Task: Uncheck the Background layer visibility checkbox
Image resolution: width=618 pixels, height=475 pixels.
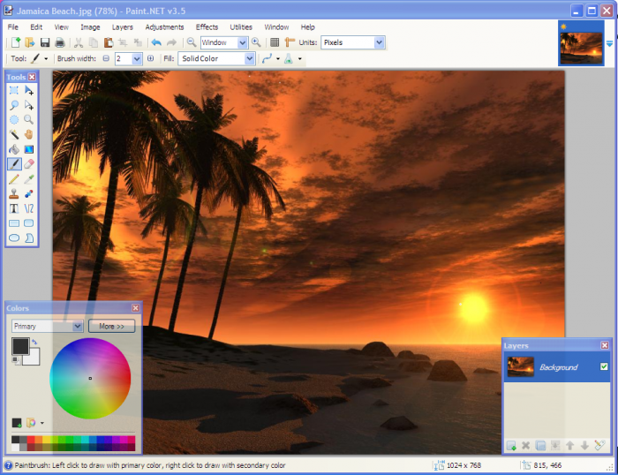Action: pyautogui.click(x=604, y=366)
